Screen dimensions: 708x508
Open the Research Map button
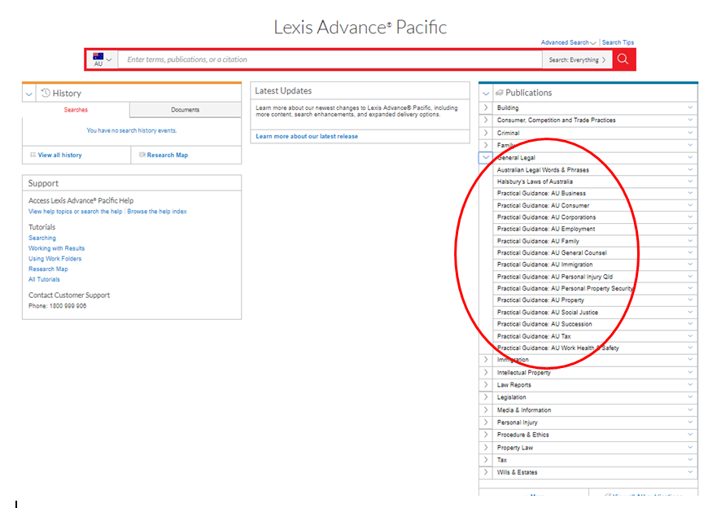click(164, 155)
